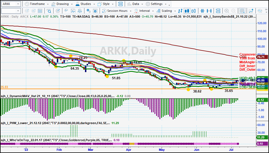
Task: Click the calendar grid icon
Action: tap(40, 11)
